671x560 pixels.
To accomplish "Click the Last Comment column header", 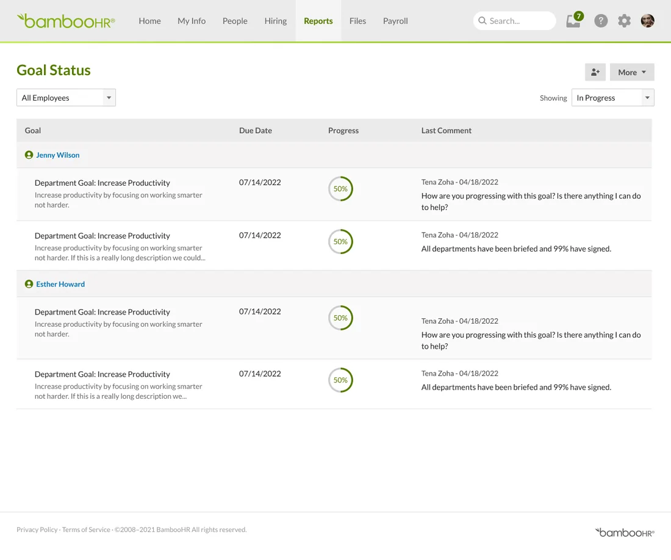I will [446, 130].
